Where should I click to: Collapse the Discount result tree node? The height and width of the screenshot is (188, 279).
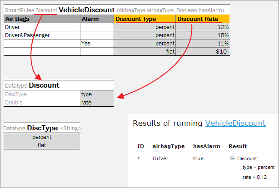(x=232, y=158)
